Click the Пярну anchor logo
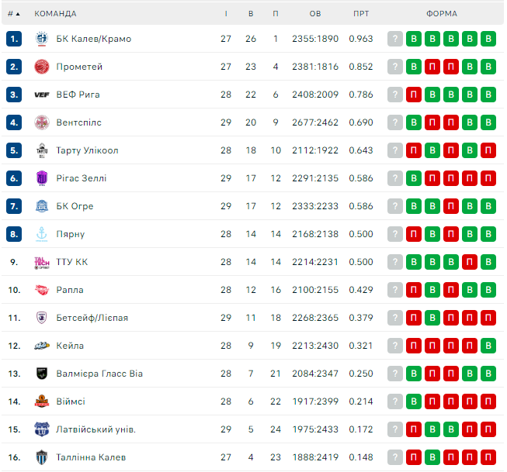Viewport: 507px width, 472px height. (42, 234)
